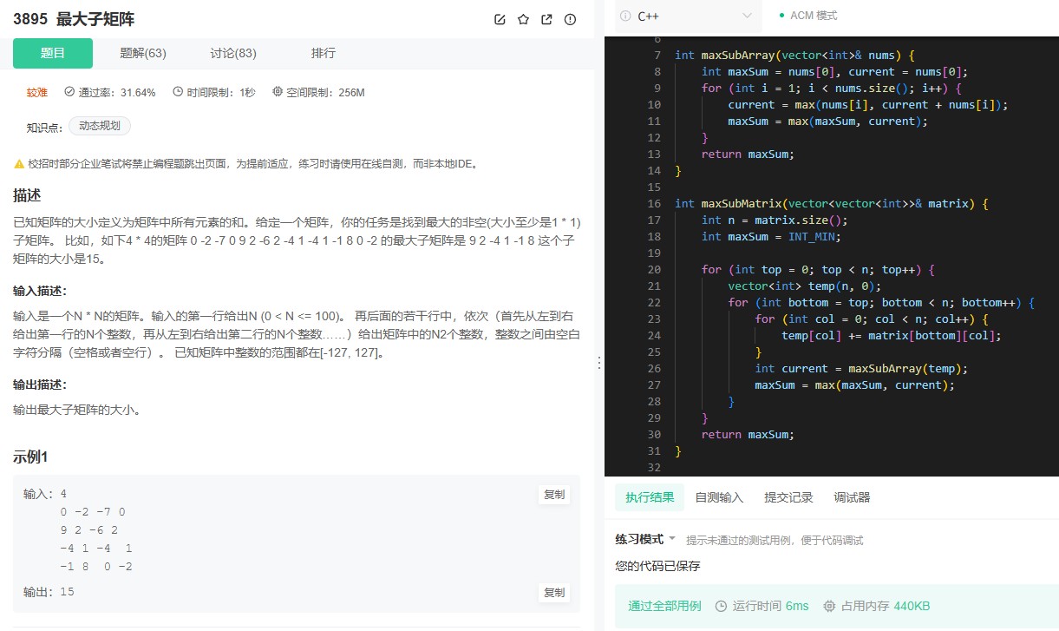1059x631 pixels.
Task: Open the 调试器 tab
Action: [851, 496]
